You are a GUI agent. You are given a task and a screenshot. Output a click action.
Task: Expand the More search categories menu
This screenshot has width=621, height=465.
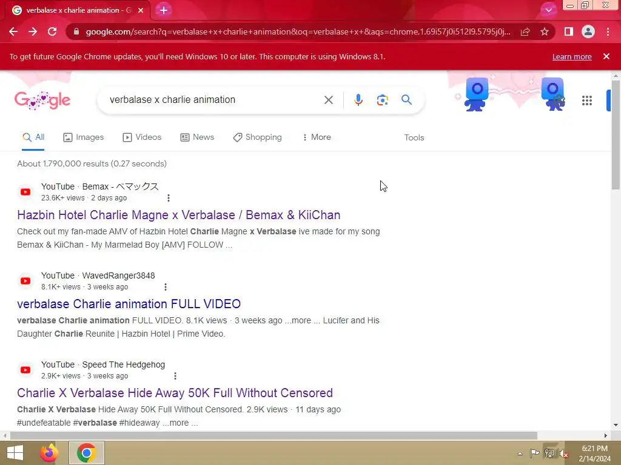point(317,137)
